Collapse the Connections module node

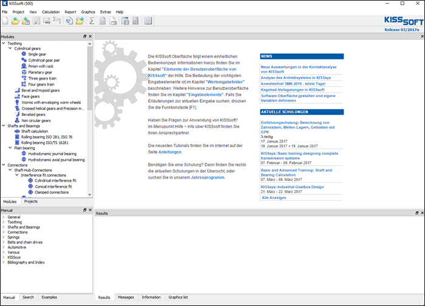(4, 165)
